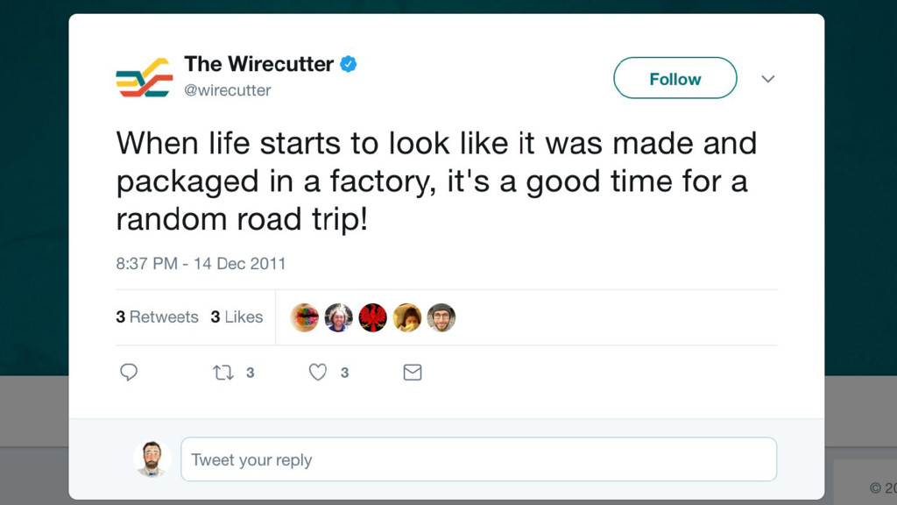Click the blue verified badge
Screen dimensions: 897x505
point(349,64)
